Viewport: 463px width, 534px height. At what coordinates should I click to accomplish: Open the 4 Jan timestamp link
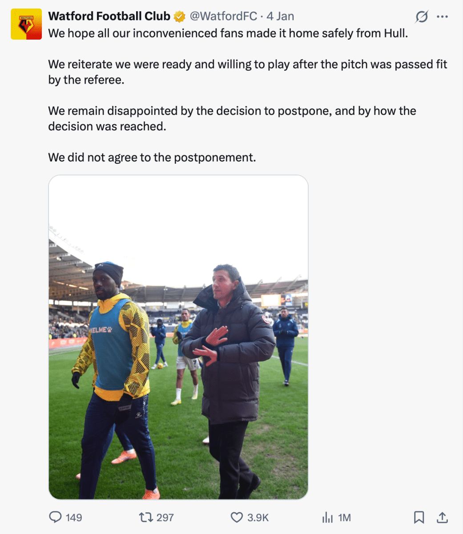(280, 16)
